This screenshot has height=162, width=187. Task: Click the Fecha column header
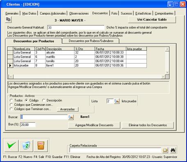click(110, 49)
